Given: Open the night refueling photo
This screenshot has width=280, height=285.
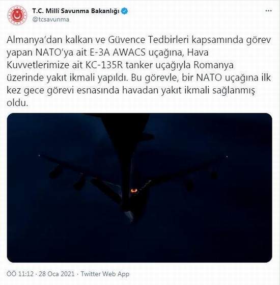Looking at the screenshot, I should 139,188.
